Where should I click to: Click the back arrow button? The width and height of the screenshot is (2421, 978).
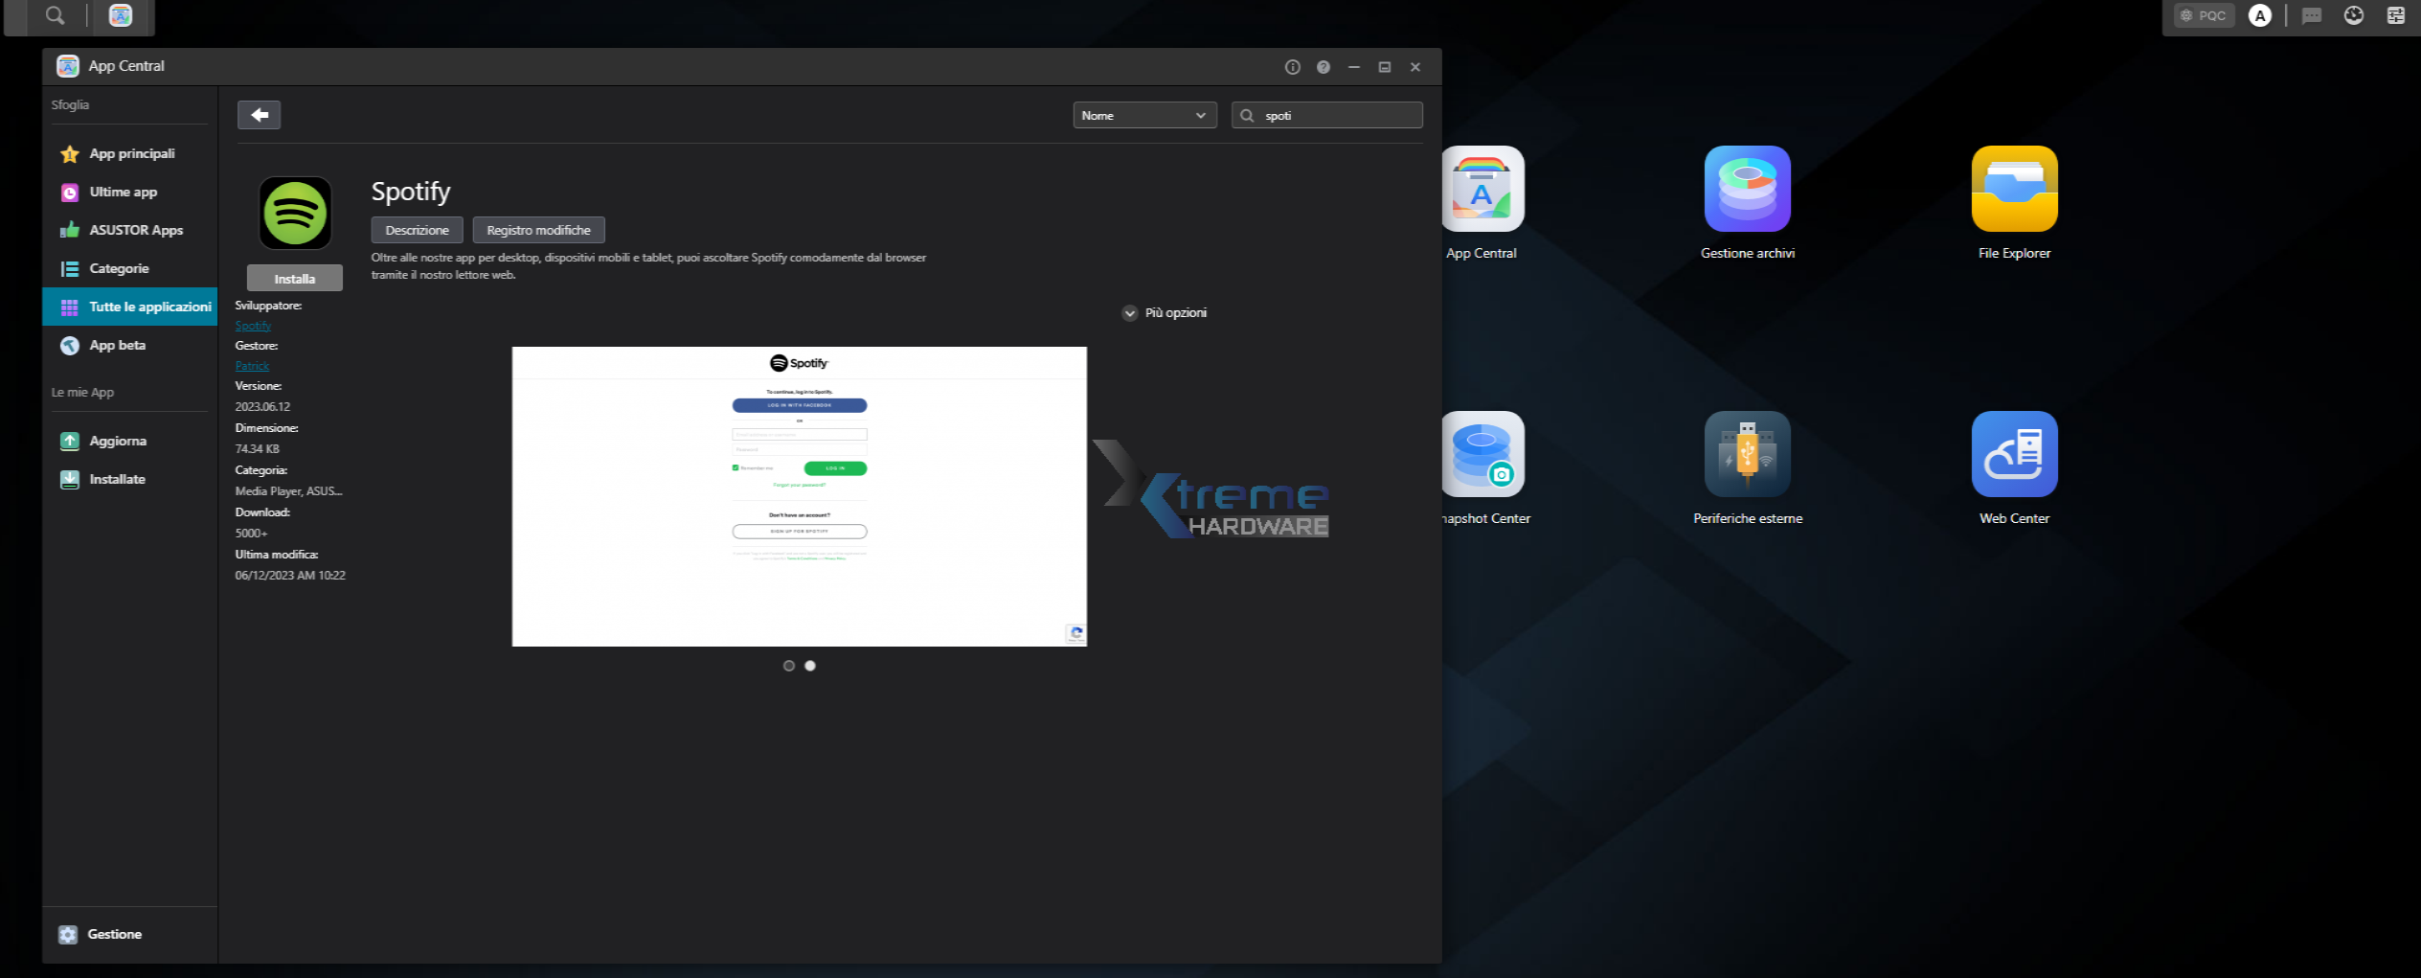tap(259, 115)
